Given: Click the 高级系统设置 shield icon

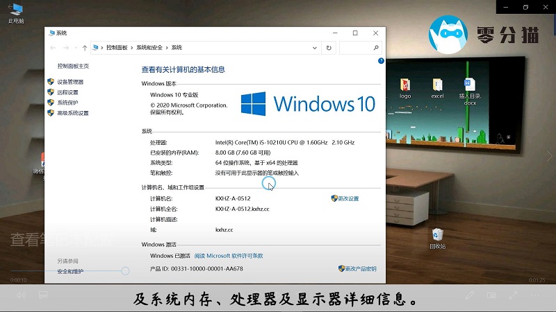Looking at the screenshot, I should coord(51,113).
